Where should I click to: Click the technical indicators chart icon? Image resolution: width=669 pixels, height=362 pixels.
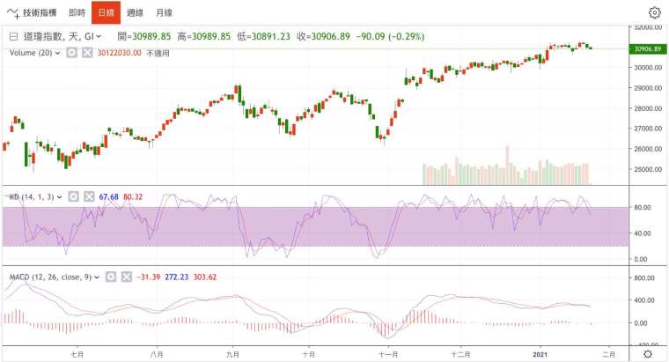[13, 13]
